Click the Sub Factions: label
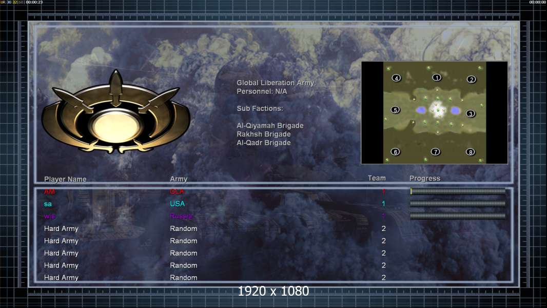 [260, 108]
